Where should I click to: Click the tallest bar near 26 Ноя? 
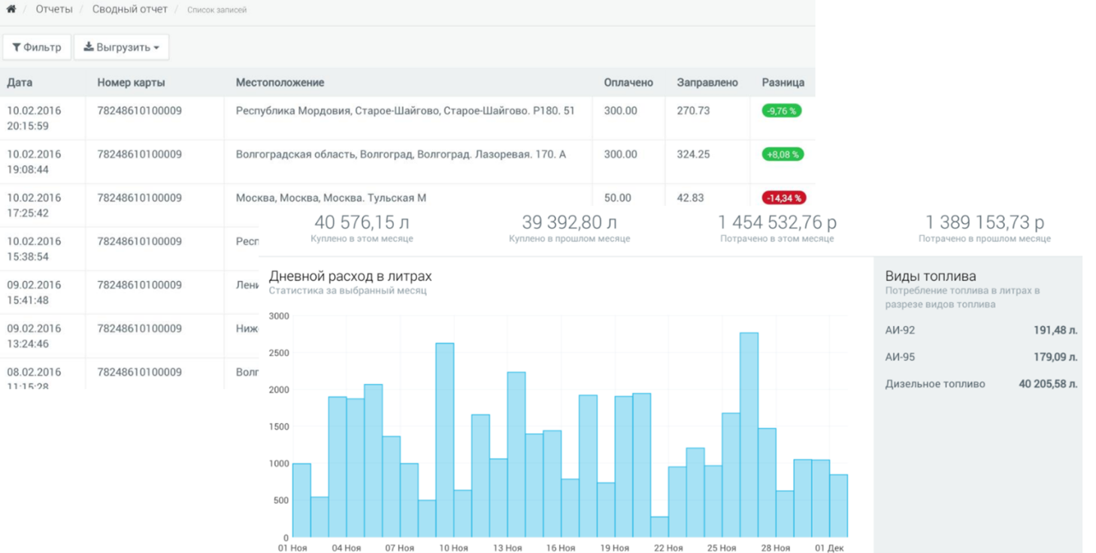click(x=749, y=435)
